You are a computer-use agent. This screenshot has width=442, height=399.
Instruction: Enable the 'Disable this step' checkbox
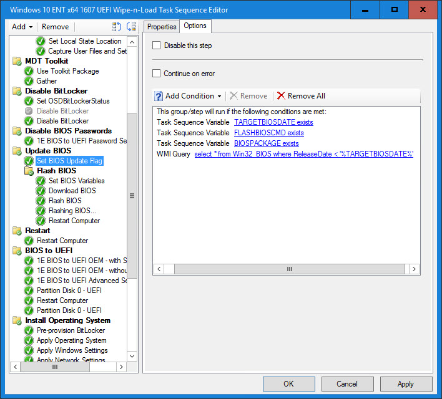(x=157, y=46)
